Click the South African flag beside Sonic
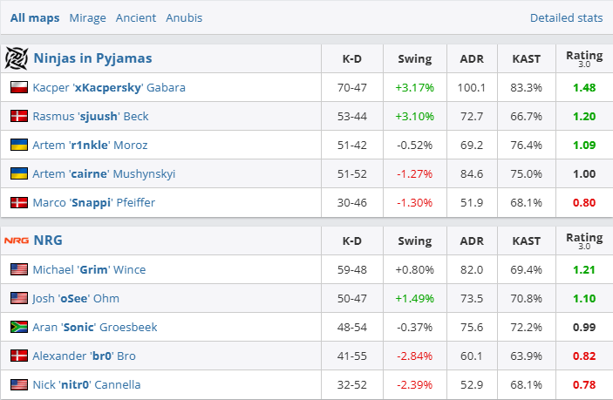The height and width of the screenshot is (400, 613). tap(18, 327)
